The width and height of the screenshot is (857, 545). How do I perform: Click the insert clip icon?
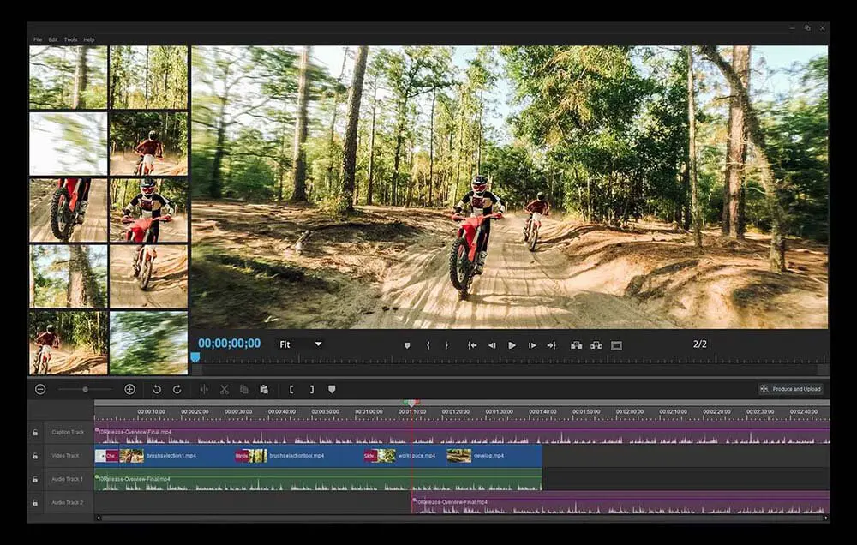point(576,345)
